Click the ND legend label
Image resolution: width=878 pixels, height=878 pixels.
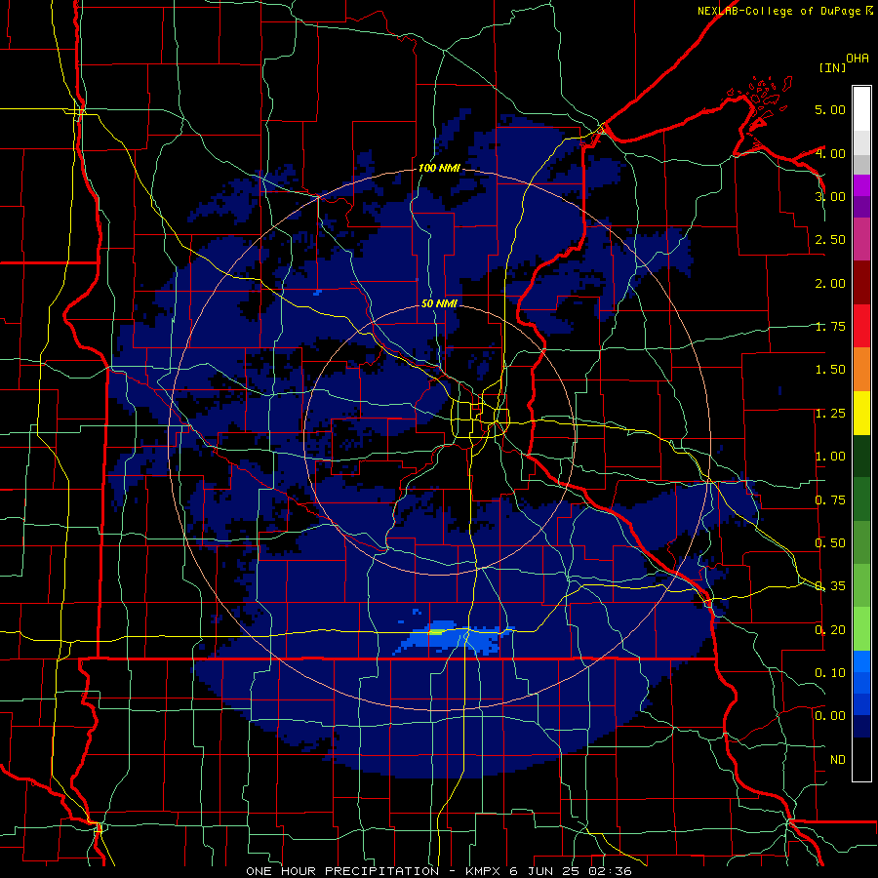(x=838, y=760)
